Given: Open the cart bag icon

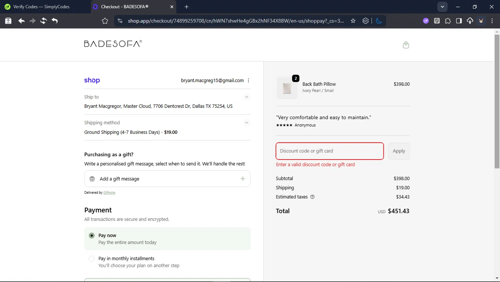Looking at the screenshot, I should click(406, 45).
